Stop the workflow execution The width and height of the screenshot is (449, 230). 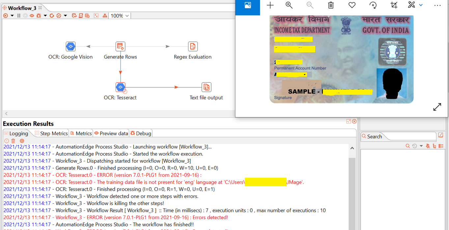coord(25,15)
